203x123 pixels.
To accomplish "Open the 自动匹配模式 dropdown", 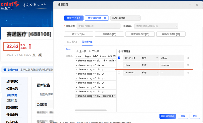I will click(126, 18).
